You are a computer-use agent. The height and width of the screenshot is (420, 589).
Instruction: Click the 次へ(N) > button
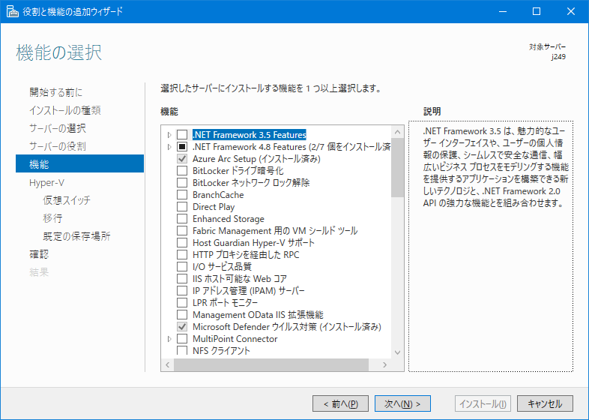[402, 403]
